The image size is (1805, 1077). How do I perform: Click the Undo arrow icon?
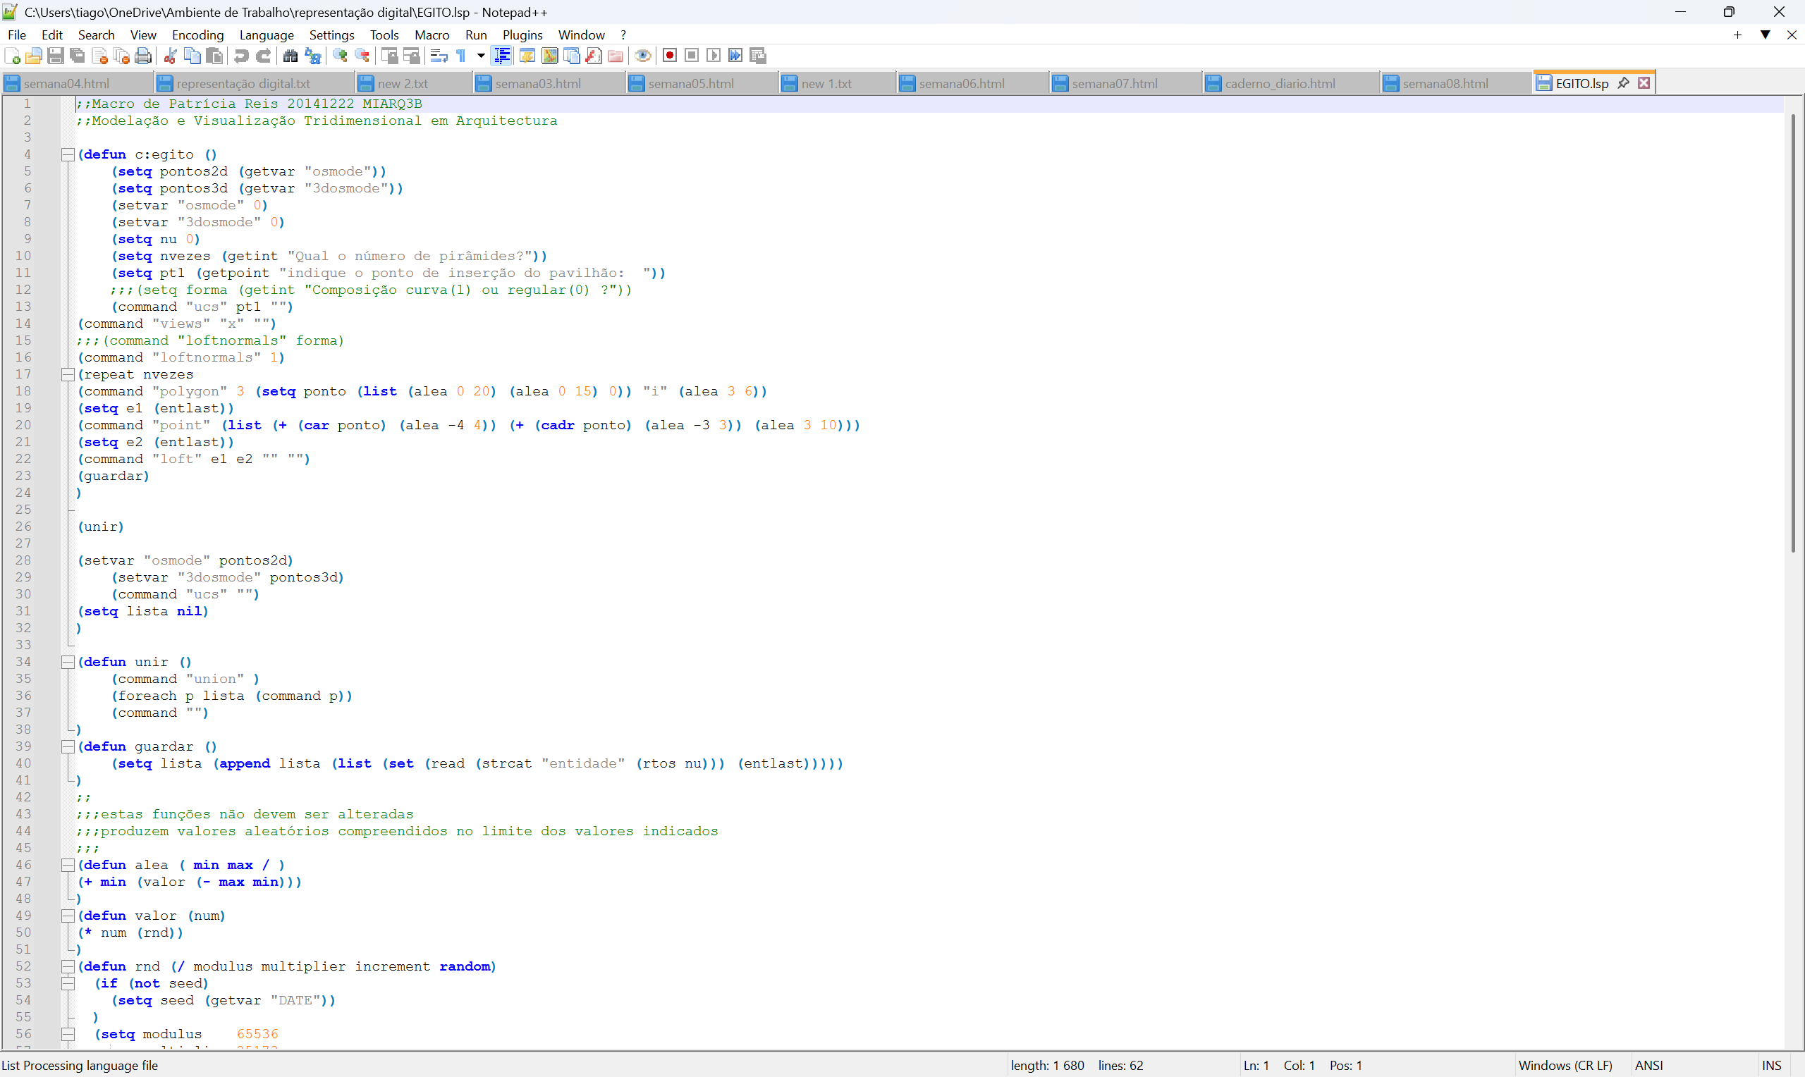tap(241, 56)
